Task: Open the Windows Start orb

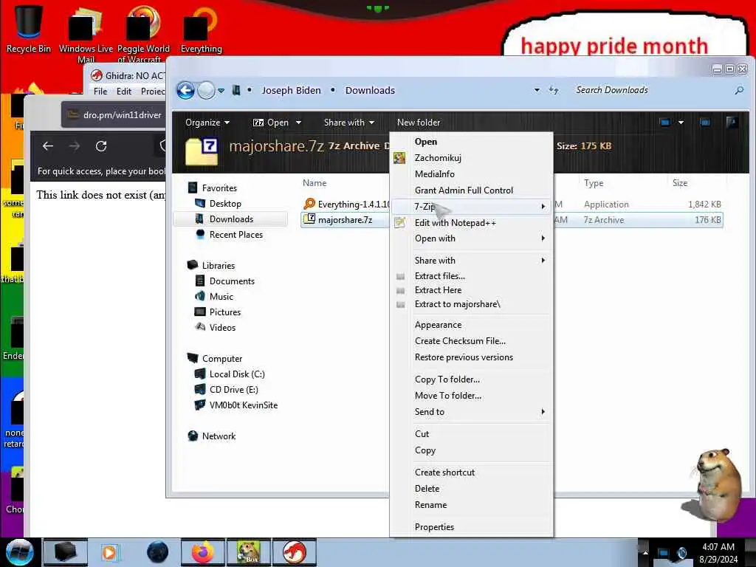Action: tap(19, 552)
